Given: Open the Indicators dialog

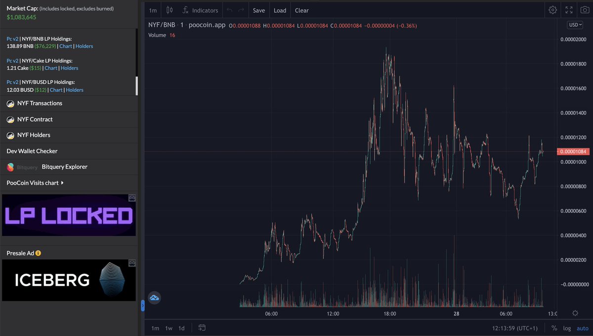Looking at the screenshot, I should click(x=200, y=10).
